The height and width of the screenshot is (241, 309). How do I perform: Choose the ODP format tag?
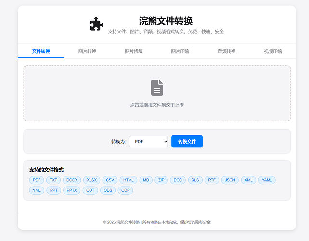pyautogui.click(x=125, y=190)
